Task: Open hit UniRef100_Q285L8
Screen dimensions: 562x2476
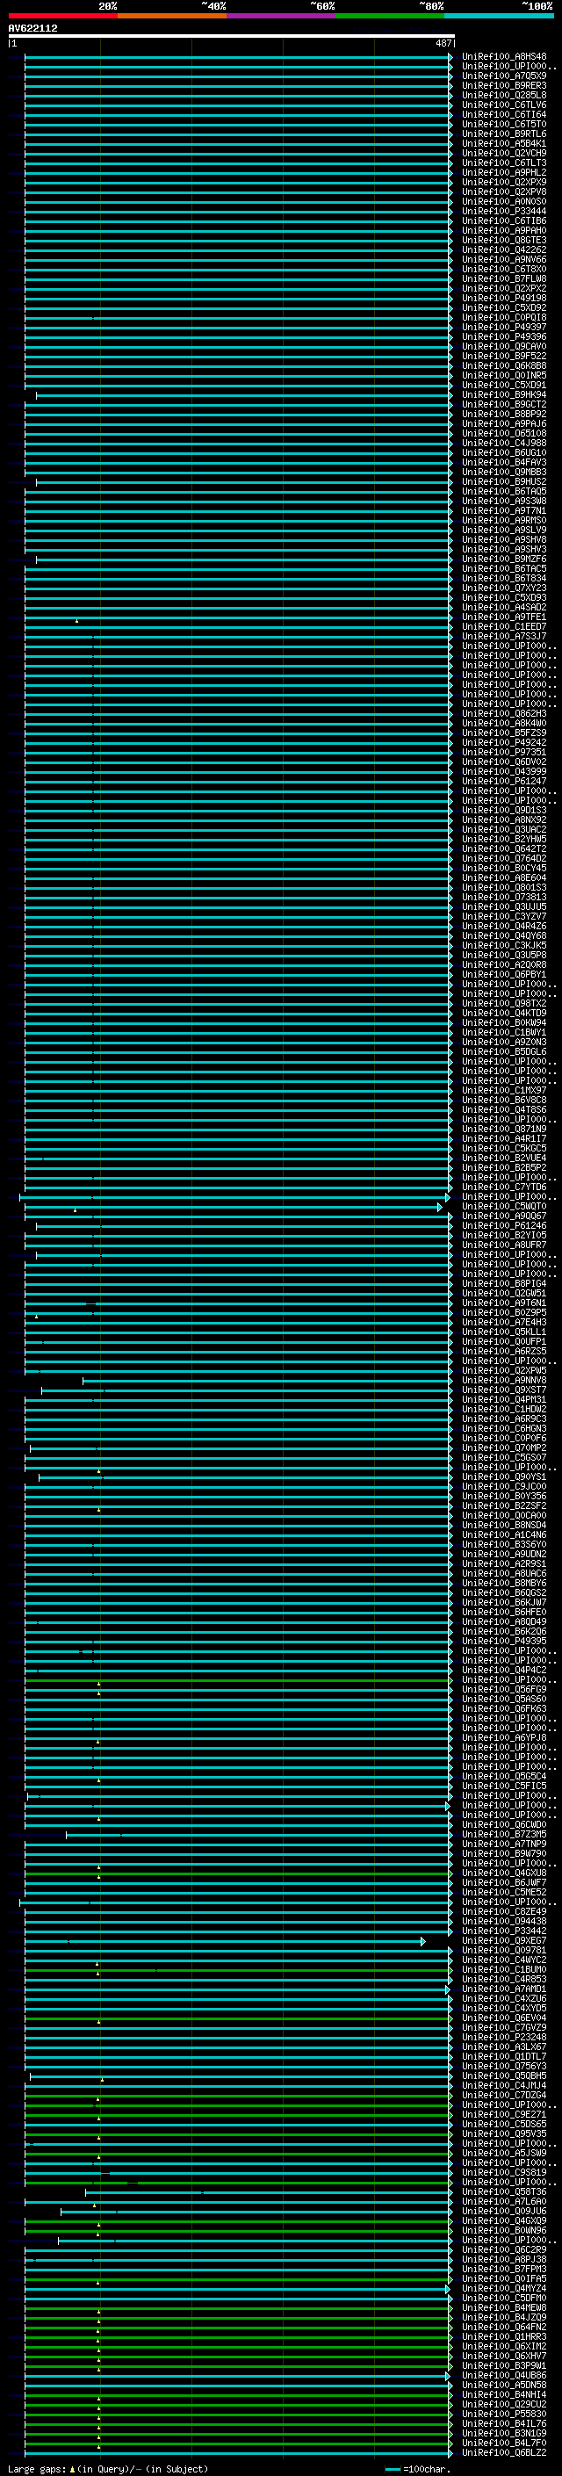Action: pos(503,95)
